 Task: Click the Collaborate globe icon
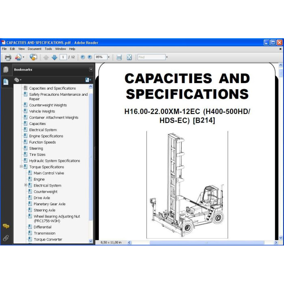[x=33, y=57]
